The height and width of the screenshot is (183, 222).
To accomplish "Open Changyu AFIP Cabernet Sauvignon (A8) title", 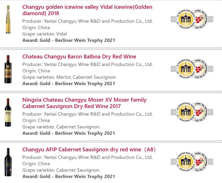I will (x=89, y=150).
